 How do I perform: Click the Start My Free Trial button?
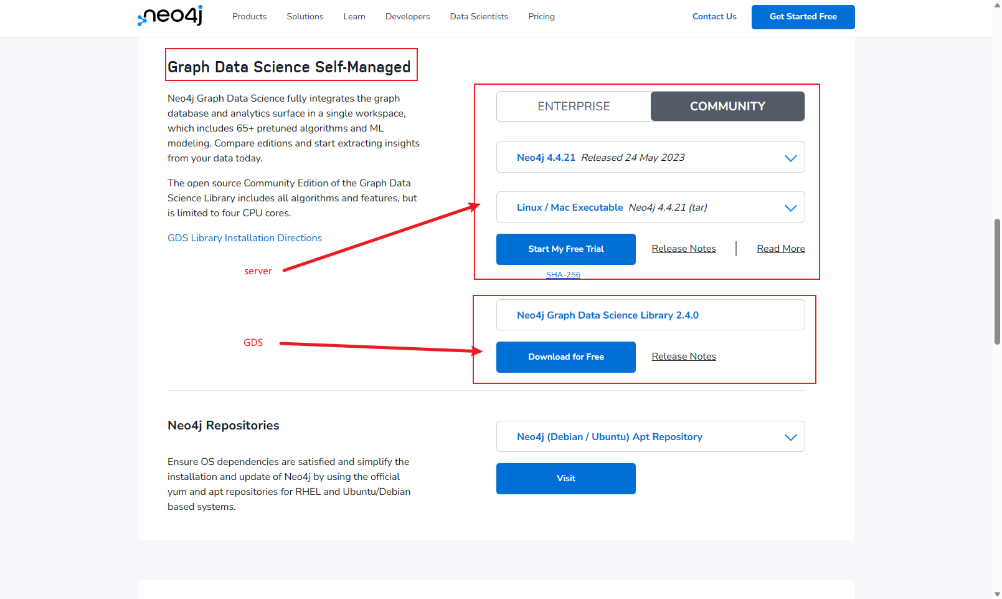click(566, 249)
